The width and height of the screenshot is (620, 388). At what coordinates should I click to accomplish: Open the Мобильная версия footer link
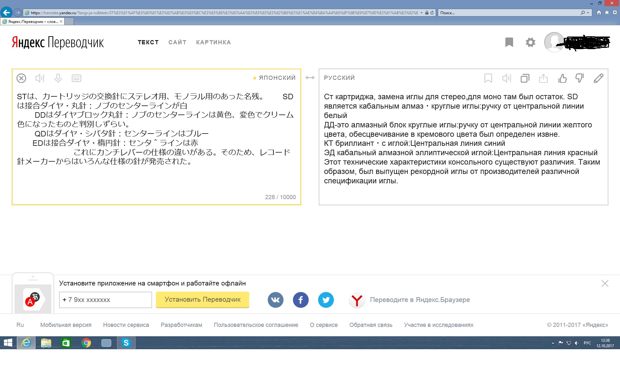66,325
